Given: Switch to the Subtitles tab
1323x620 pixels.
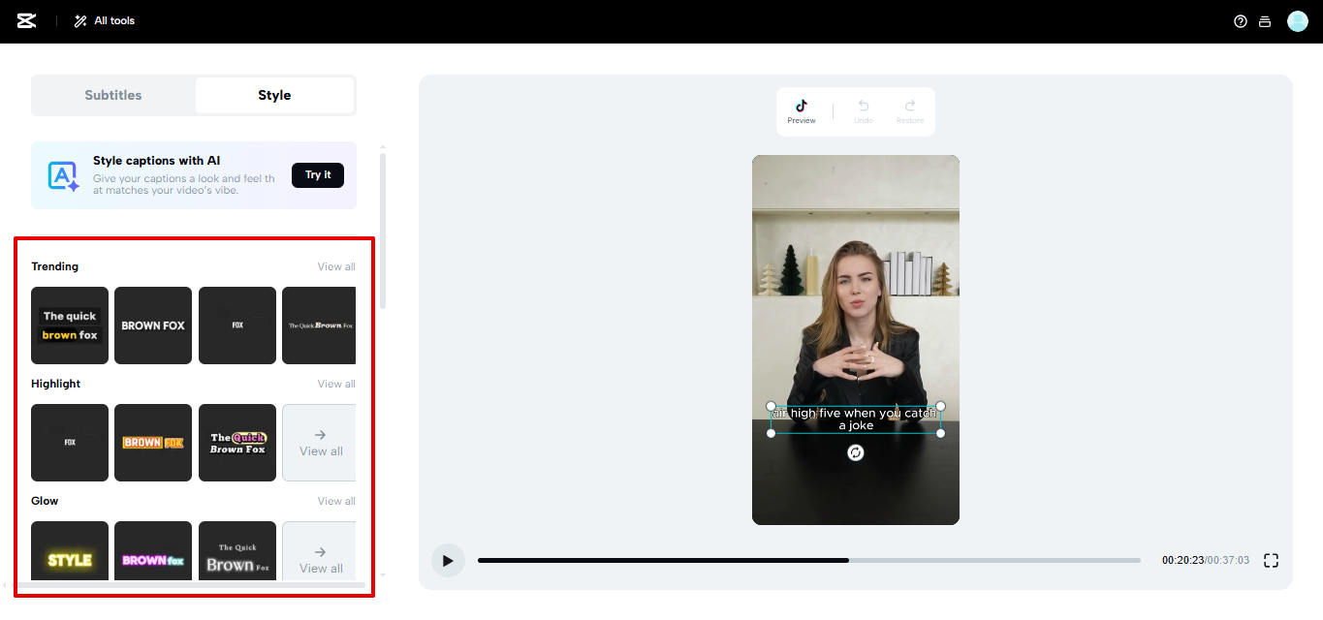Looking at the screenshot, I should [x=112, y=95].
